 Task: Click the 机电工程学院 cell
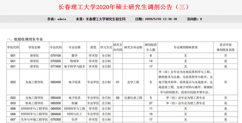click(34, 103)
